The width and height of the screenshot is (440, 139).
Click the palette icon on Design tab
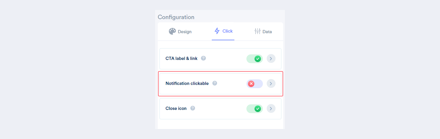172,31
